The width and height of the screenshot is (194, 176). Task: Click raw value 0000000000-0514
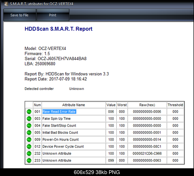[x=147, y=139]
